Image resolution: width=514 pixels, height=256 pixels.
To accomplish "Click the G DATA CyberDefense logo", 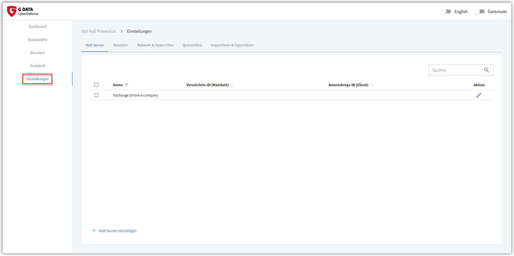I will 23,11.
